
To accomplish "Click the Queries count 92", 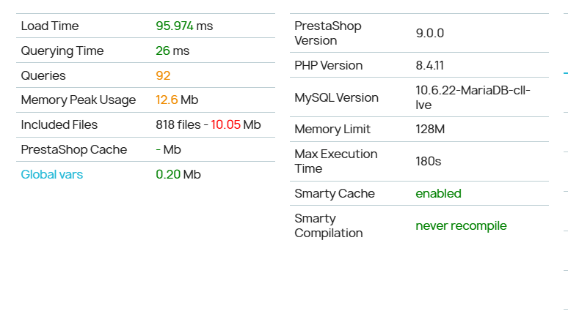I will click(163, 75).
